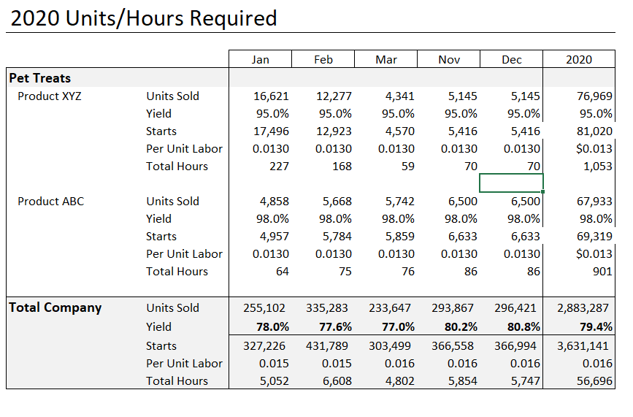Select Total Company Jan Total Hours 5,052
Viewport: 633px width, 417px height.
tap(274, 381)
